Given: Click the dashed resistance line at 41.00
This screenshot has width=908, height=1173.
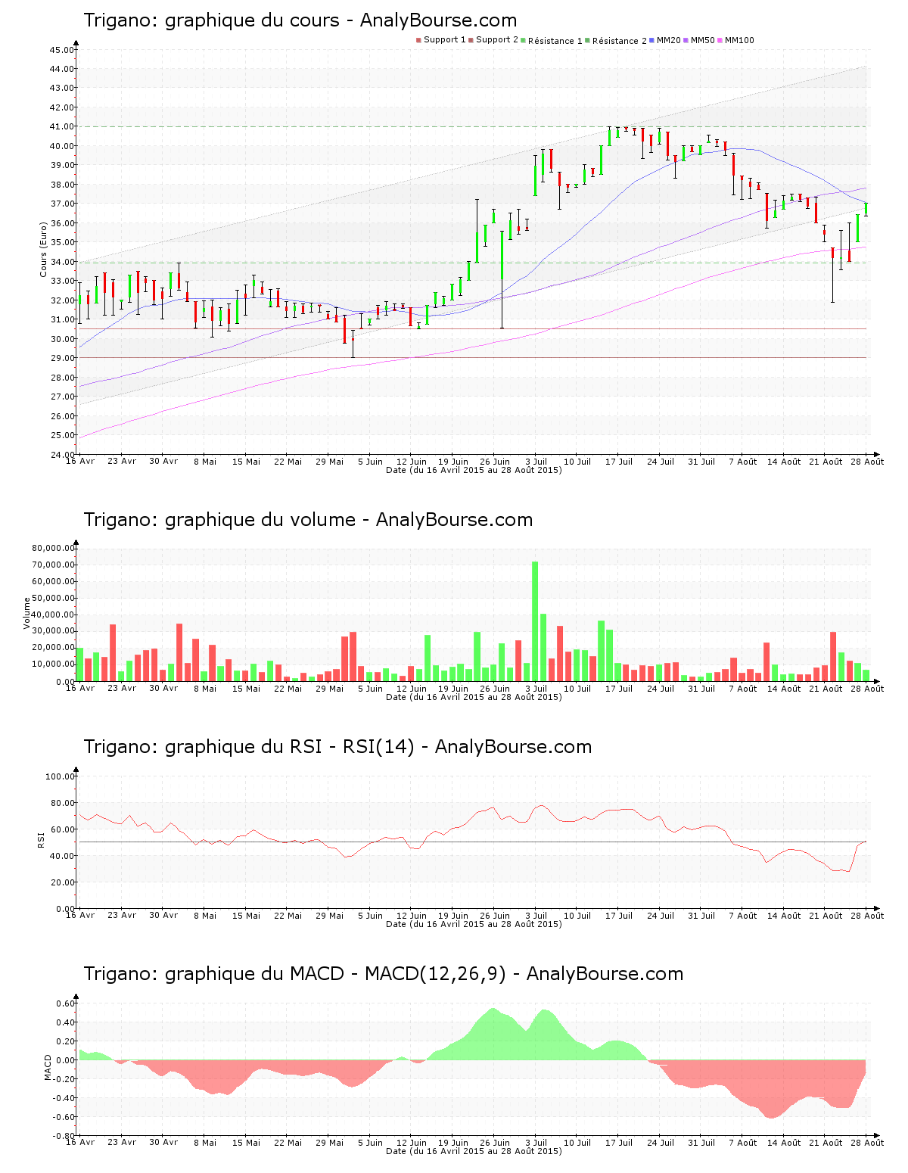Looking at the screenshot, I should click(x=474, y=126).
